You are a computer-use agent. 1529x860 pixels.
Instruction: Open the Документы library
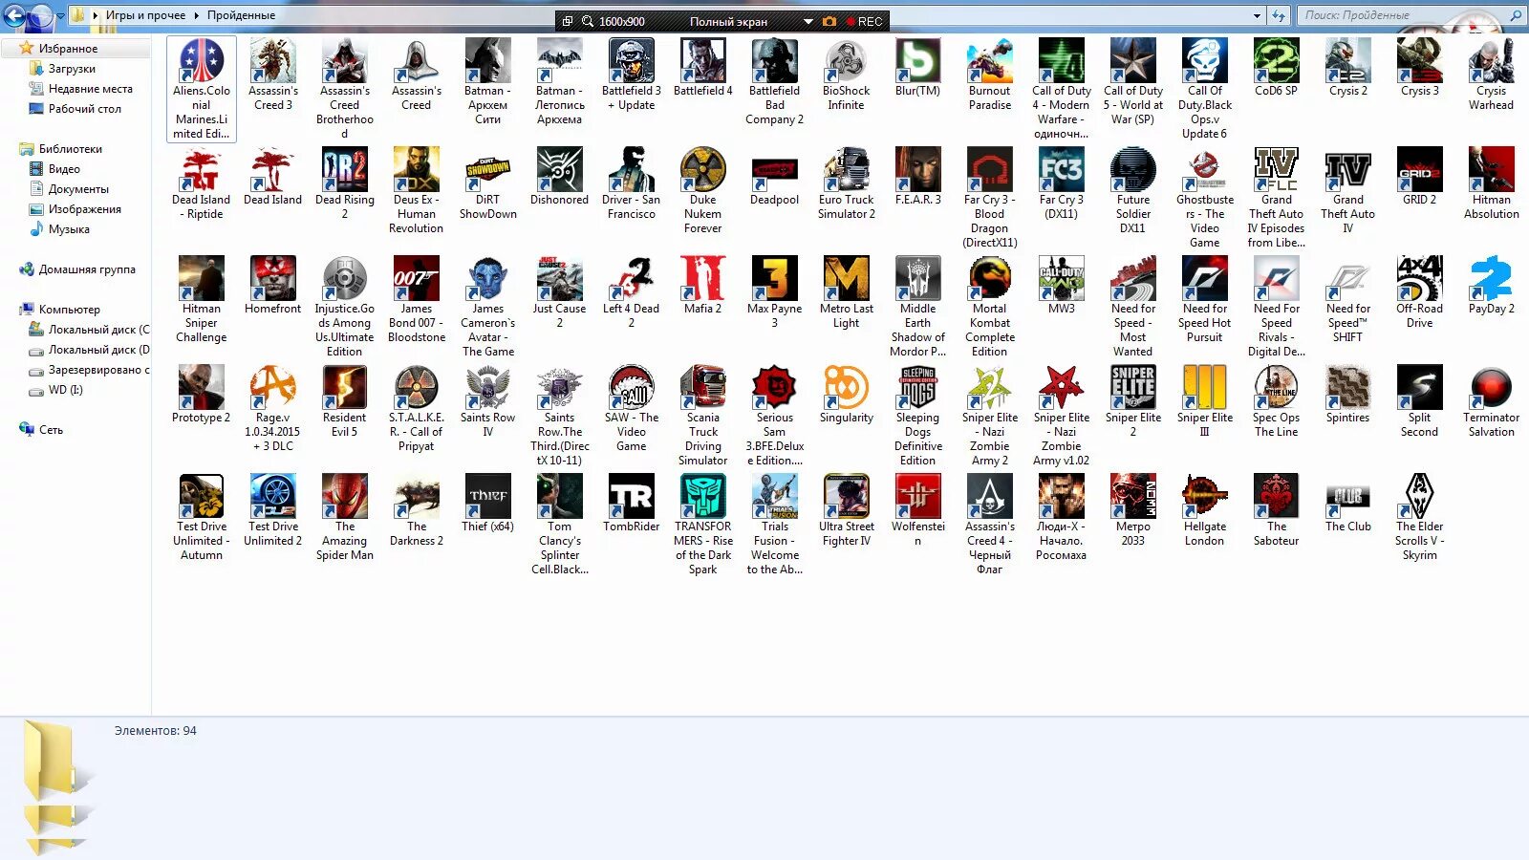coord(78,189)
